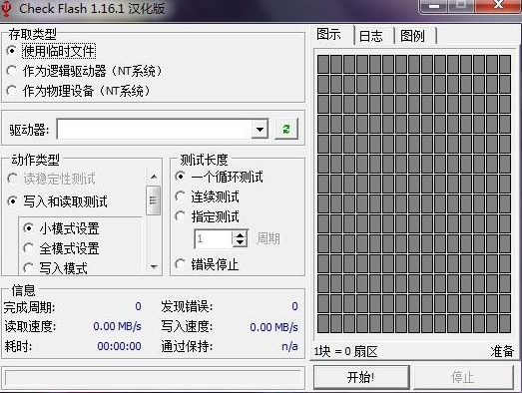Select 使用临时文件 access type
The height and width of the screenshot is (393, 522).
click(51, 51)
